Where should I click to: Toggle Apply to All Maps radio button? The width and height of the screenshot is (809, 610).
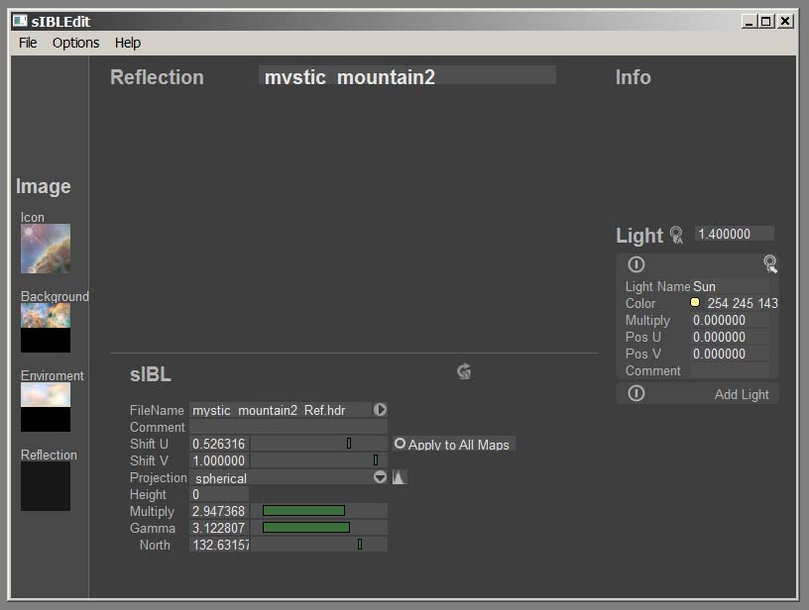click(x=400, y=443)
